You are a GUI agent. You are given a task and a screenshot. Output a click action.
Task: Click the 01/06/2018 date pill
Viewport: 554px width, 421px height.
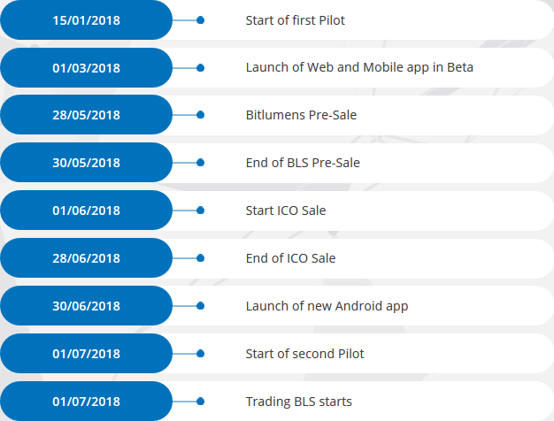pos(86,210)
